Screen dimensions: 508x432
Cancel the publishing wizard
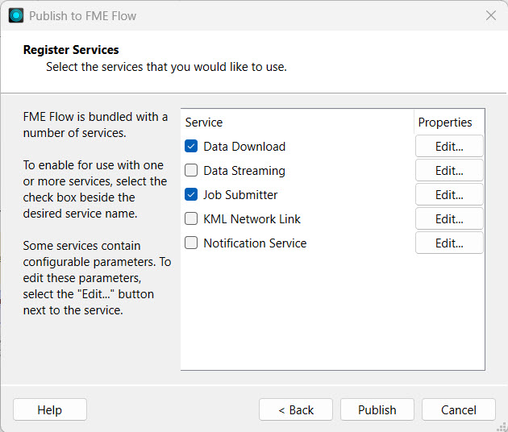coord(458,410)
